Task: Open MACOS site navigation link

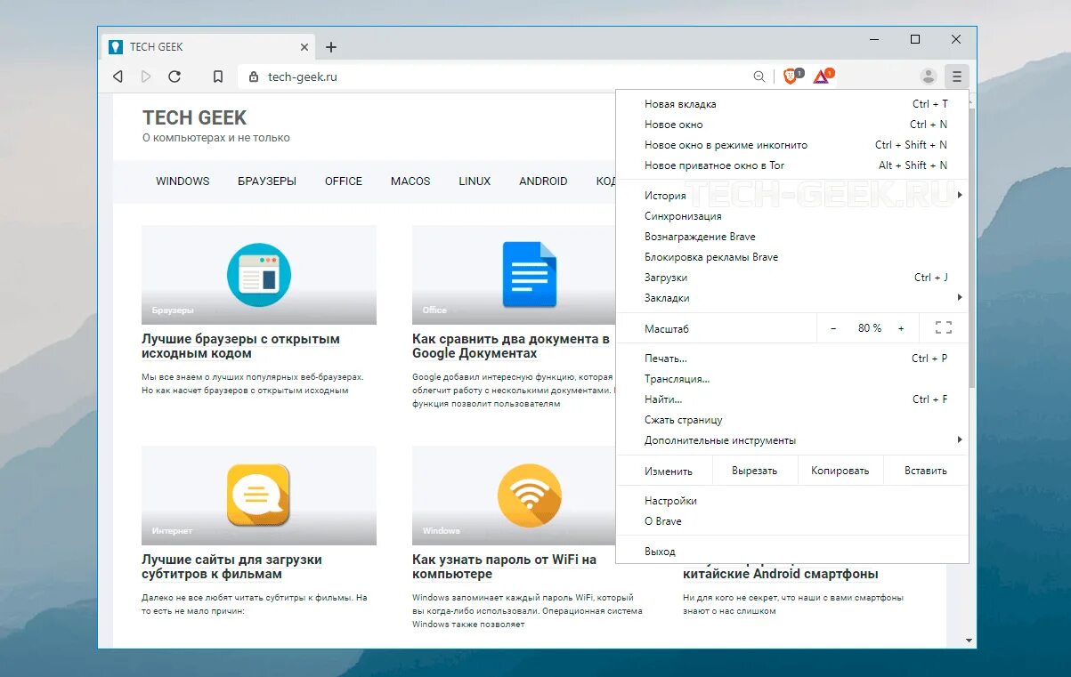Action: [410, 181]
